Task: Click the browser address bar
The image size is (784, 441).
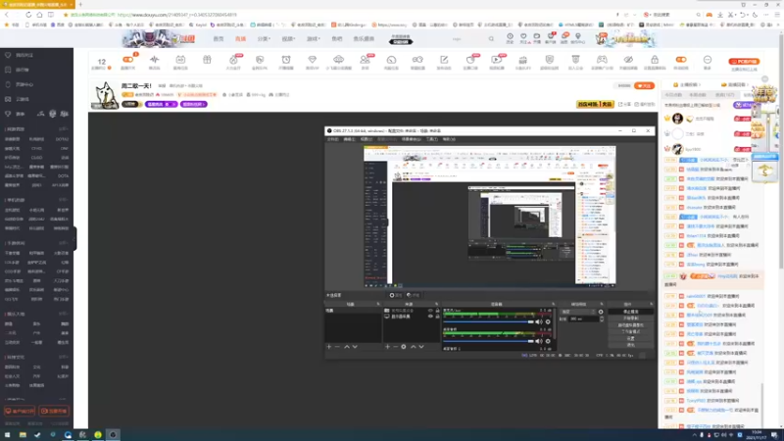Action: [340, 15]
